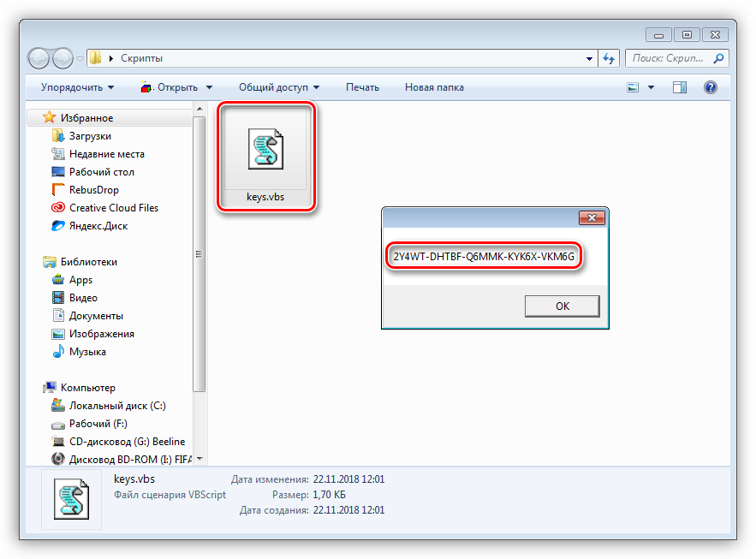
Task: Click the refresh button beside address bar
Action: coord(609,58)
